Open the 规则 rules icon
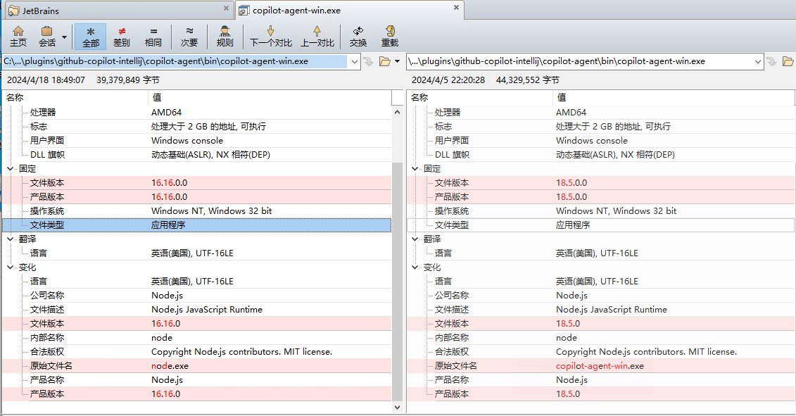Image resolution: width=796 pixels, height=416 pixels. point(225,37)
